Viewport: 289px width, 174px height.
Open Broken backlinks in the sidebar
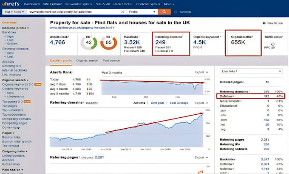pyautogui.click(x=12, y=44)
